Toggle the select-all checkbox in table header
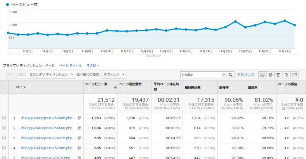The image size is (306, 159). [4, 87]
